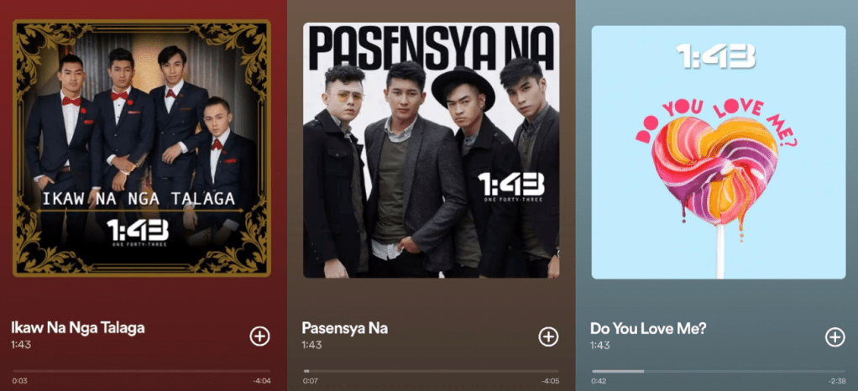Open the Pasensya Na album artwork
Image resolution: width=858 pixels, height=391 pixels.
pyautogui.click(x=432, y=150)
